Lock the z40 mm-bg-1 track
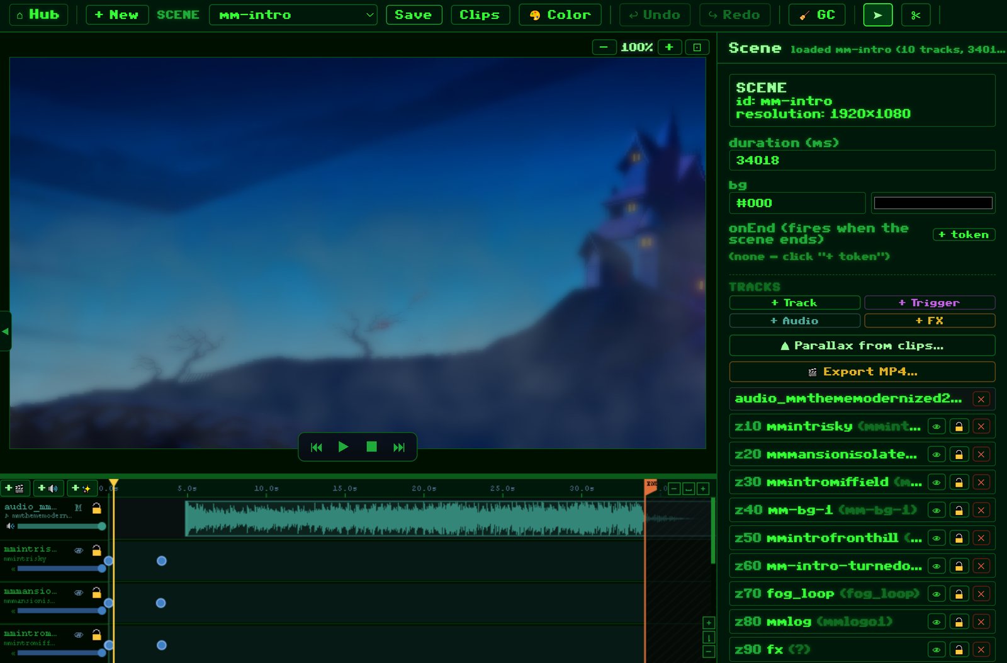Image resolution: width=1007 pixels, height=663 pixels. point(959,511)
